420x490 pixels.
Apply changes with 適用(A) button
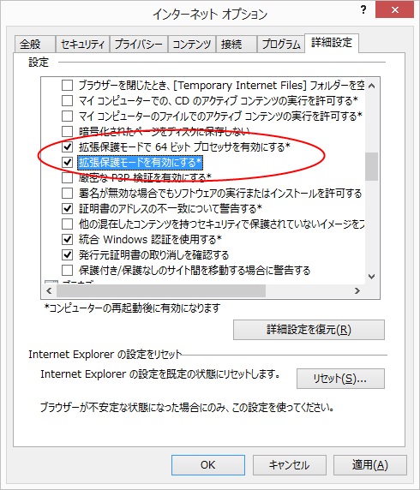370,465
